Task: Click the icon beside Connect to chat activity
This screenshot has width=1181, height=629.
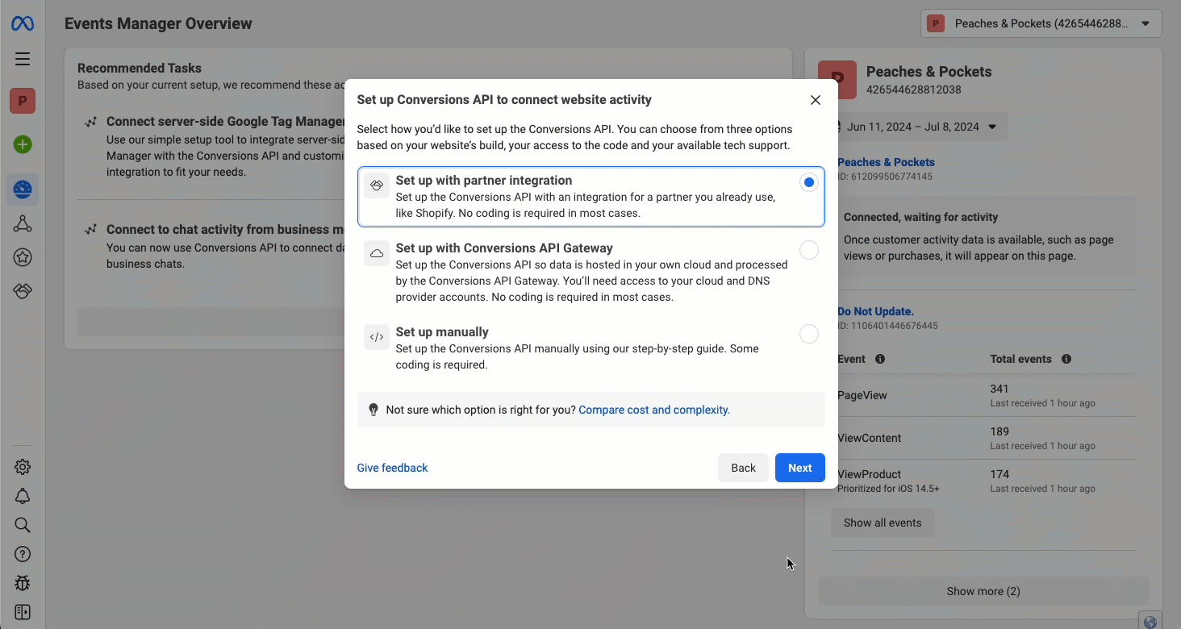Action: [91, 230]
